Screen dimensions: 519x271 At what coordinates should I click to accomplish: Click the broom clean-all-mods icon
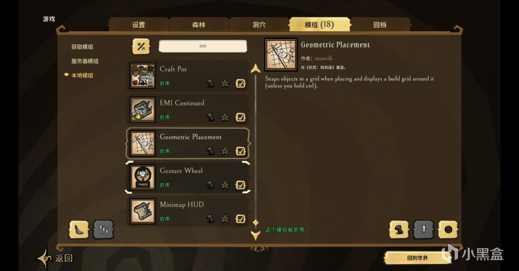pos(79,230)
